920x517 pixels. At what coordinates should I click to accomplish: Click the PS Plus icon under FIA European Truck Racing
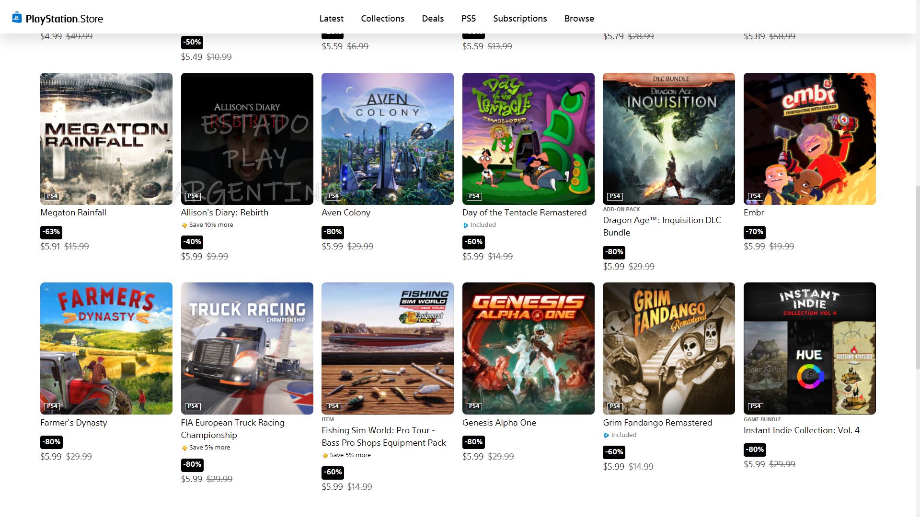(x=184, y=448)
